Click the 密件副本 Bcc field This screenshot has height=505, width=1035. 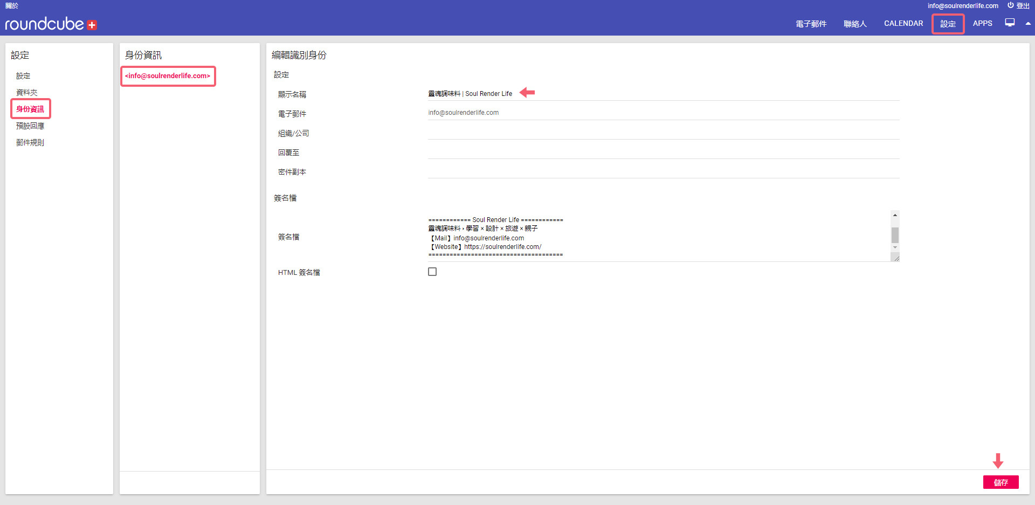[x=664, y=171]
